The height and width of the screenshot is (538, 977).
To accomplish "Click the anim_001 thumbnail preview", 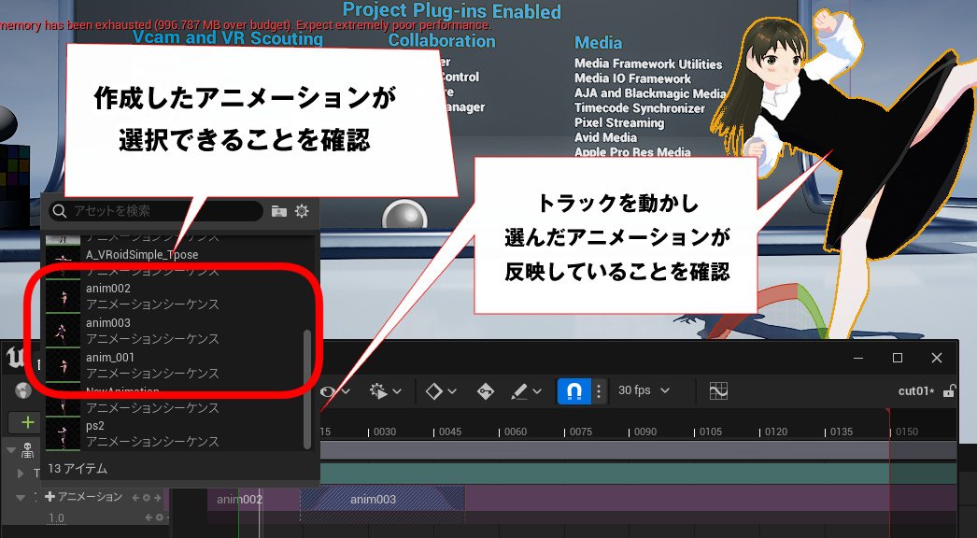I will (63, 364).
